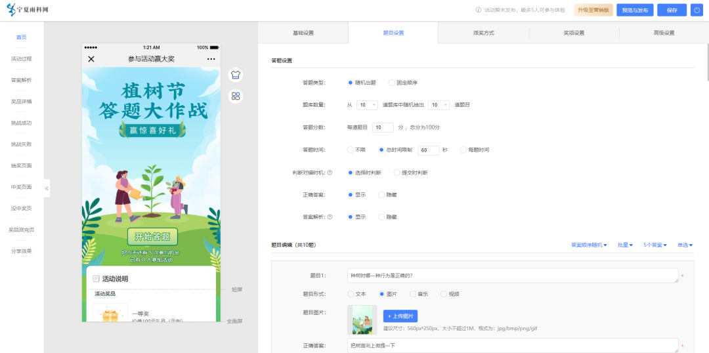Screen dimensions: 709x353
Task: Open the grid modules icon beside phone preview
Action: [235, 96]
